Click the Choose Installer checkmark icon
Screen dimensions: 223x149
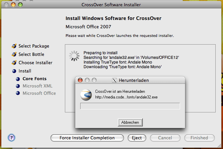14,63
